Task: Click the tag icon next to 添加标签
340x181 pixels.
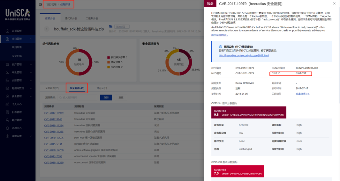Action: [110, 27]
